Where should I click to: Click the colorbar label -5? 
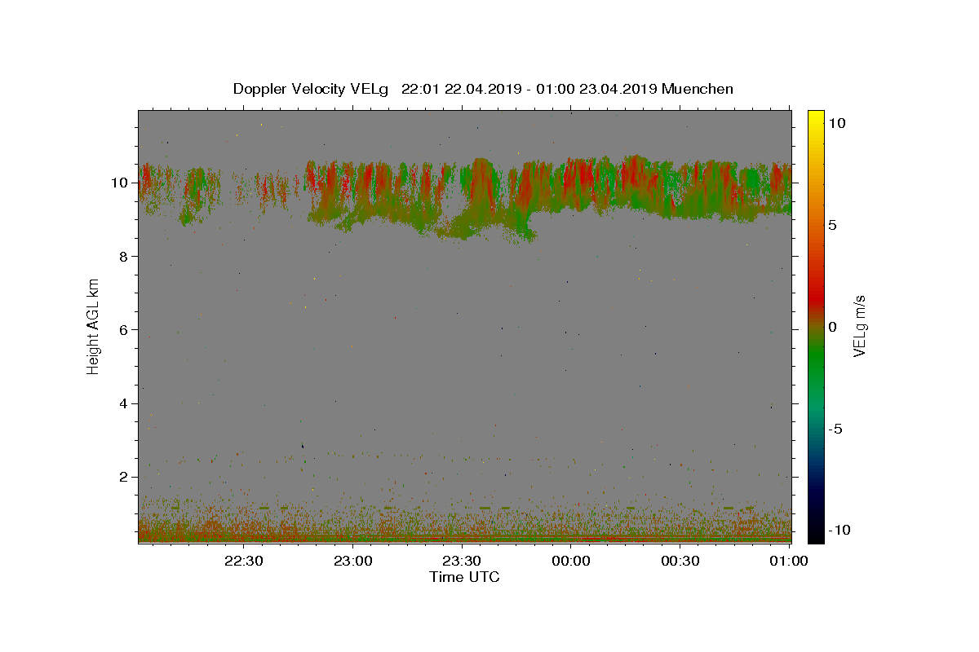[836, 429]
